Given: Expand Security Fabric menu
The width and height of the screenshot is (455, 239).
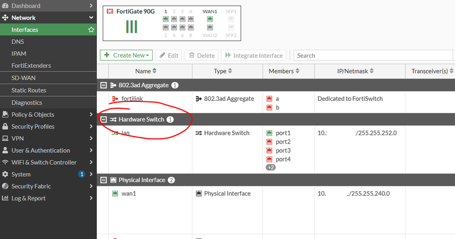Looking at the screenshot, I should point(48,186).
